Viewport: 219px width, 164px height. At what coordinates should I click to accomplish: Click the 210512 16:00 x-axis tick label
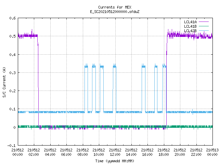coord(147,152)
